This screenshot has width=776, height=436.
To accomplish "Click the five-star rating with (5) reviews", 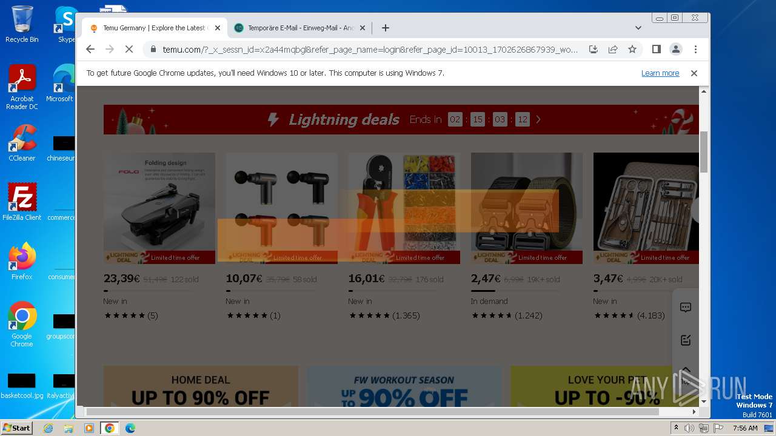I will coord(131,315).
